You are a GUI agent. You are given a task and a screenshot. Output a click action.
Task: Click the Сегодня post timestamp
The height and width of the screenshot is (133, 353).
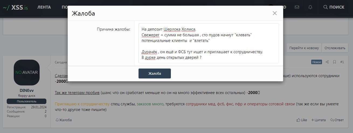click(x=61, y=62)
